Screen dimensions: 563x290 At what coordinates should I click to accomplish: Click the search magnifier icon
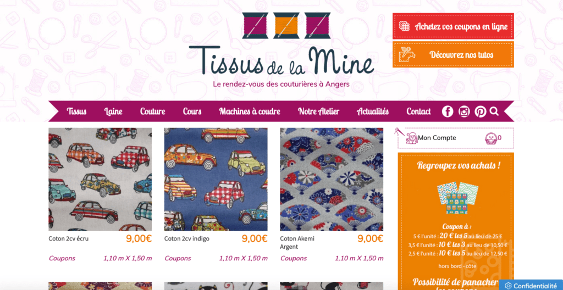[x=494, y=111]
